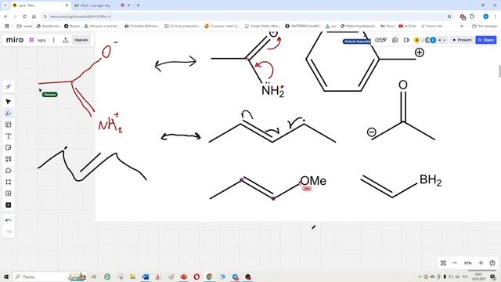Activate the Pen drawing tool
The image size is (501, 282).
9,113
